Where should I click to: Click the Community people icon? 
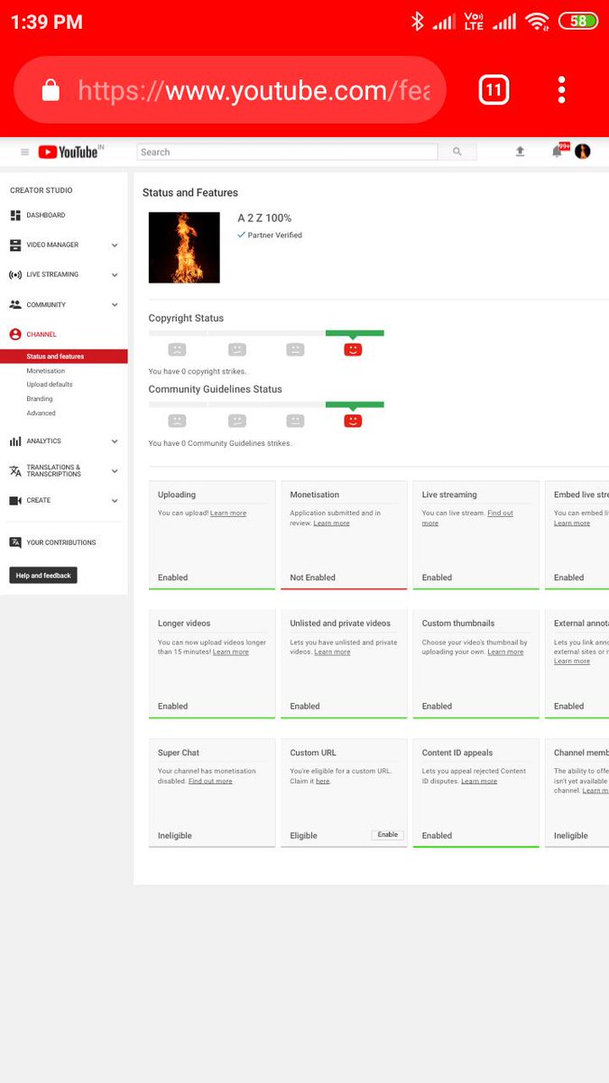tap(15, 305)
